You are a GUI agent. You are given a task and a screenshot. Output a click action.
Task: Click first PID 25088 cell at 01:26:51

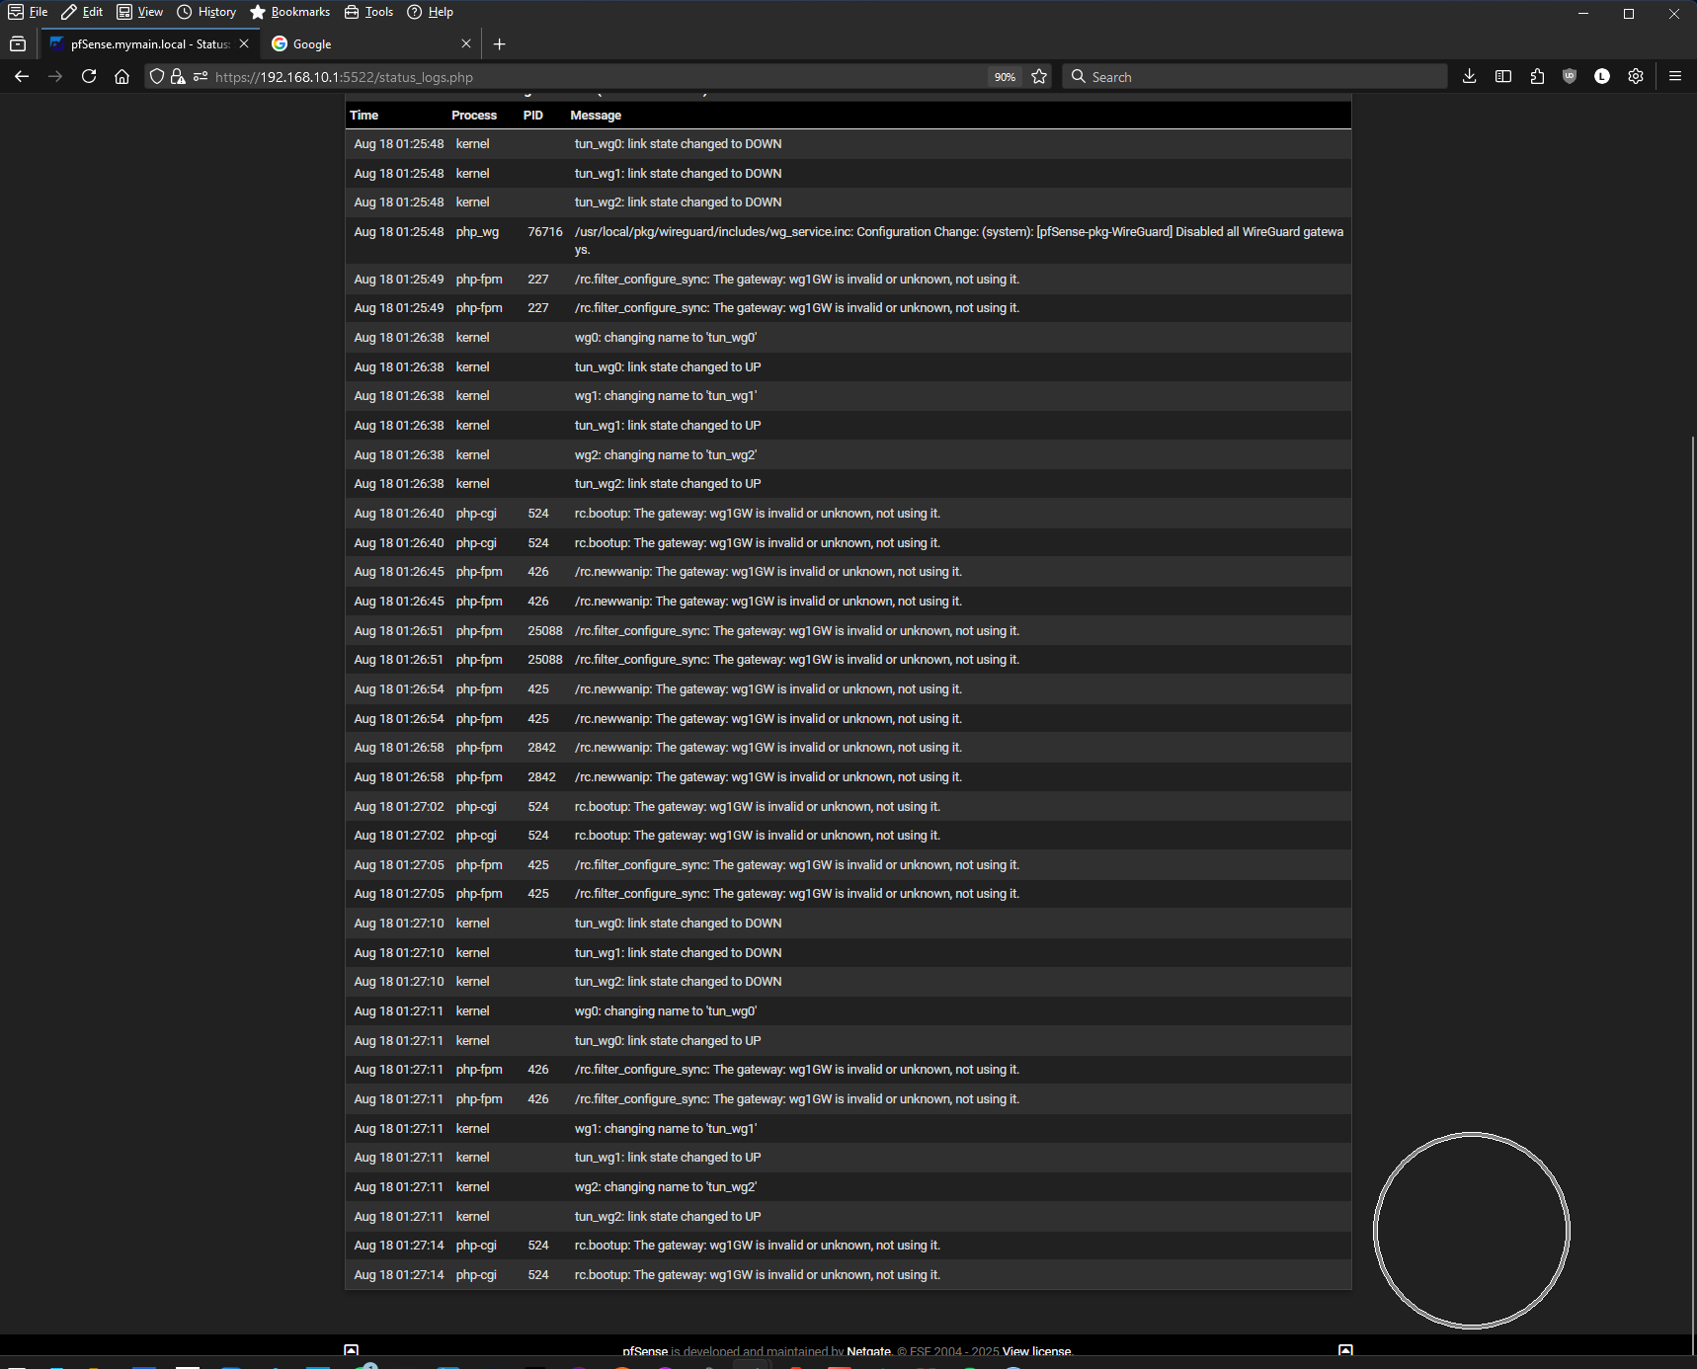[x=545, y=631]
